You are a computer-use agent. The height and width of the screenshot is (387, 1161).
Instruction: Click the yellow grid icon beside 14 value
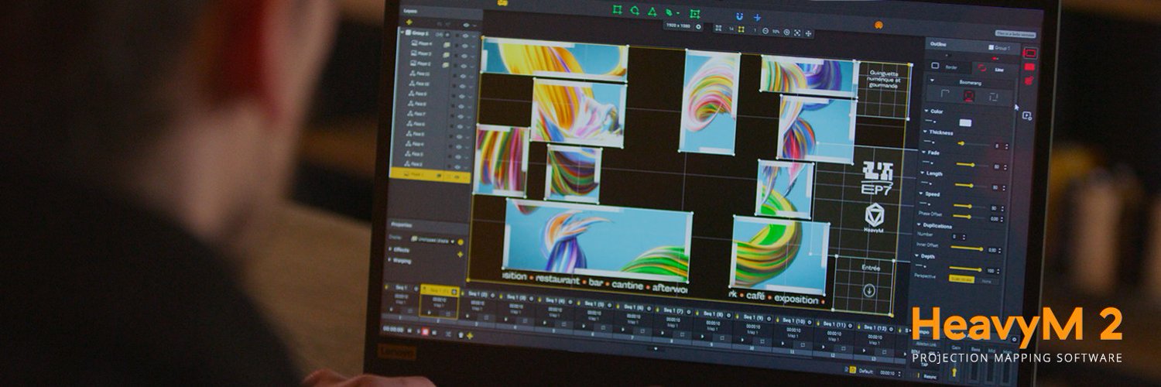click(x=741, y=29)
